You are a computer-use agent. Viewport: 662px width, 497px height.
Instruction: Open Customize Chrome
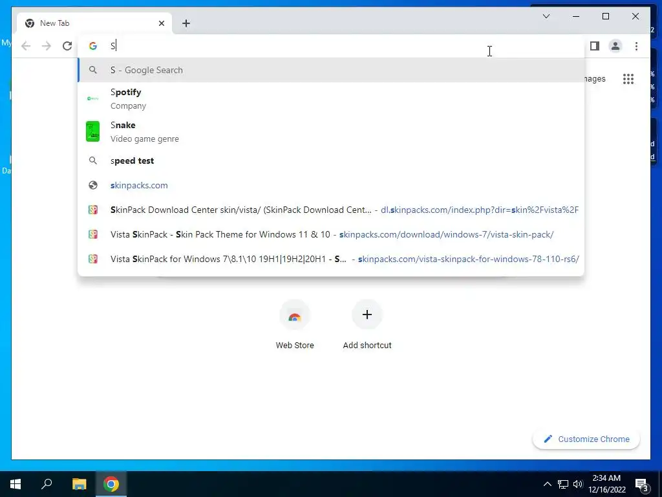586,439
